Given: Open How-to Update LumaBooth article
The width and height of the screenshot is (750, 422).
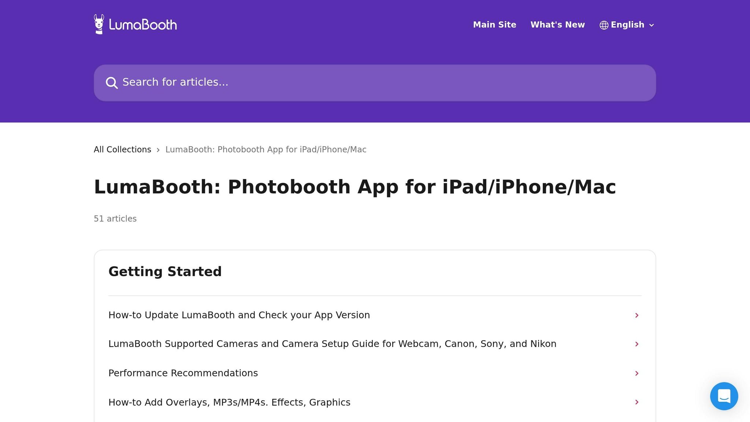Looking at the screenshot, I should pyautogui.click(x=375, y=315).
